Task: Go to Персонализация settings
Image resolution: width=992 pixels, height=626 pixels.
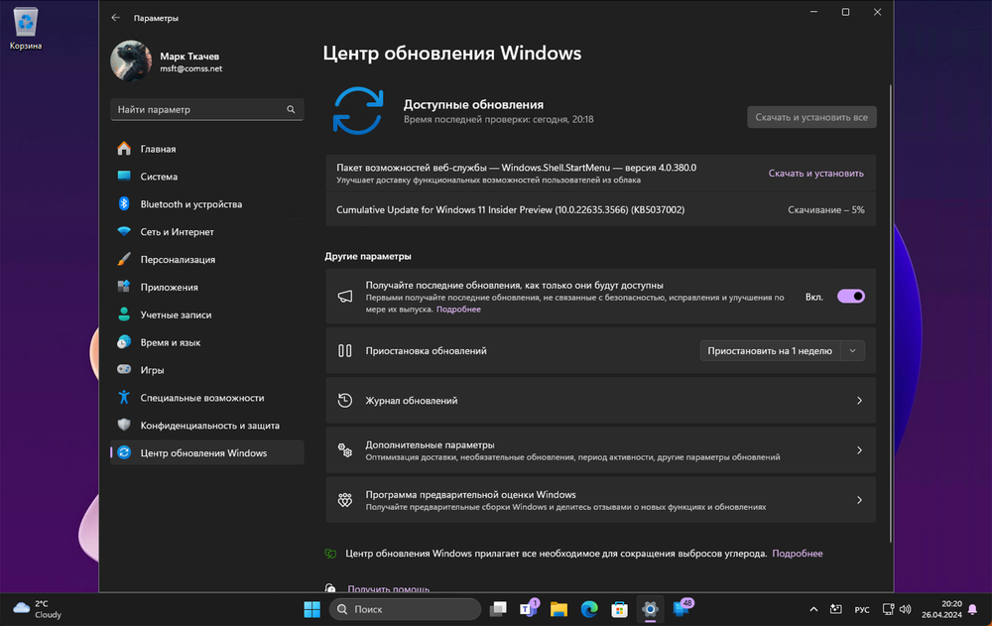Action: [207, 260]
